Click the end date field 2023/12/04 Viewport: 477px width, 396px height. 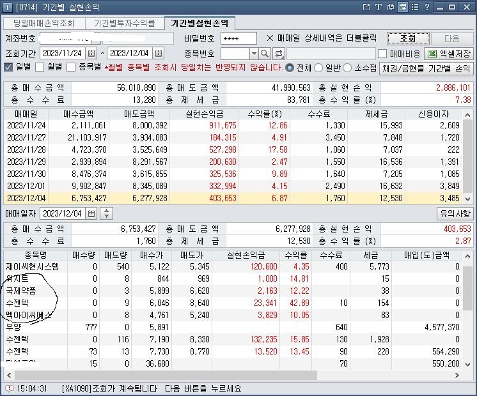130,53
